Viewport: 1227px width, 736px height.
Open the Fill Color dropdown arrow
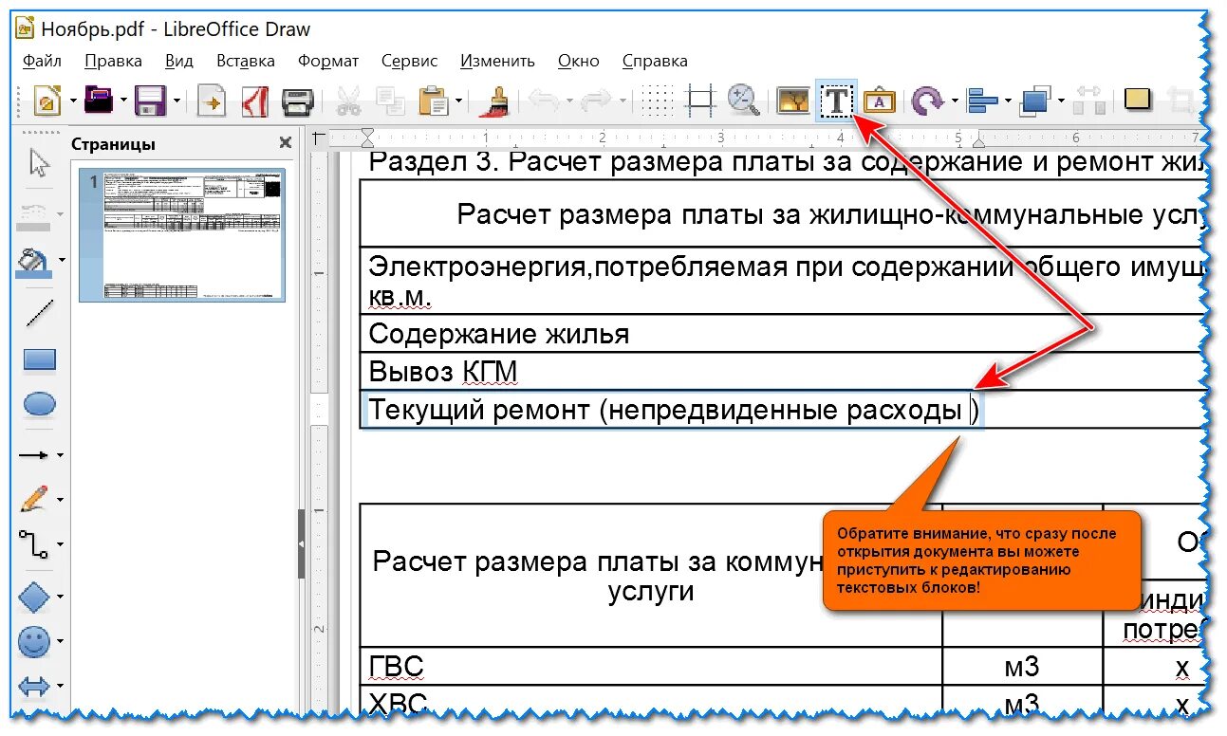click(x=63, y=259)
